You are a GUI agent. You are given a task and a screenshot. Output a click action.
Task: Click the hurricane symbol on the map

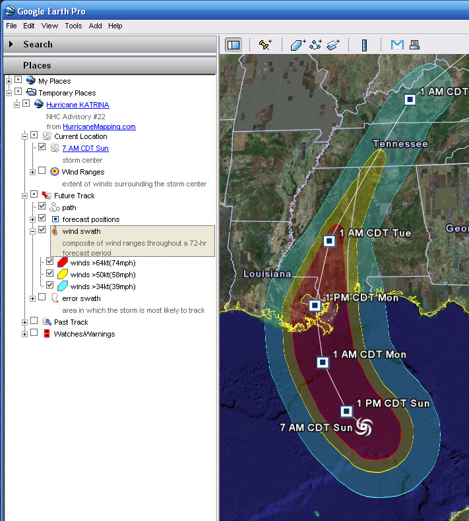pyautogui.click(x=364, y=426)
